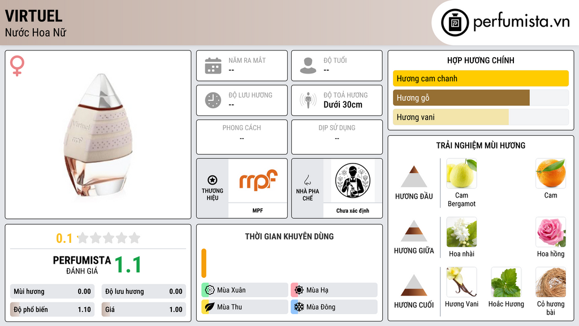This screenshot has height=326, width=579.
Task: Click the Hoắc Hương patchouli note image
Action: 506,282
